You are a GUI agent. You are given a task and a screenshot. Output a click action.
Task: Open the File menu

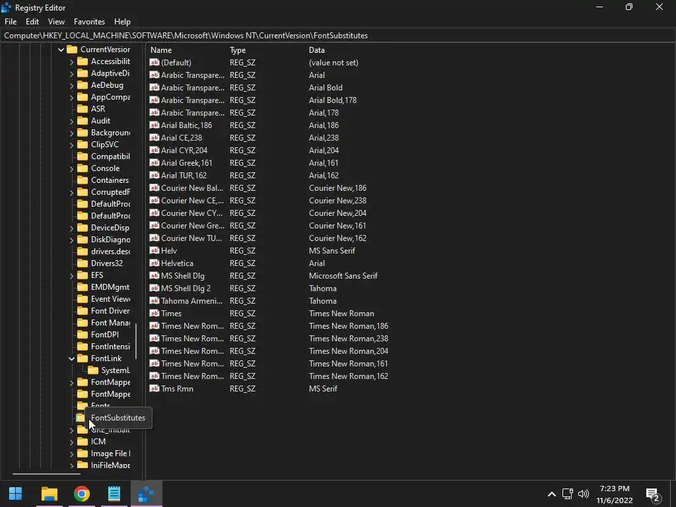click(x=11, y=22)
